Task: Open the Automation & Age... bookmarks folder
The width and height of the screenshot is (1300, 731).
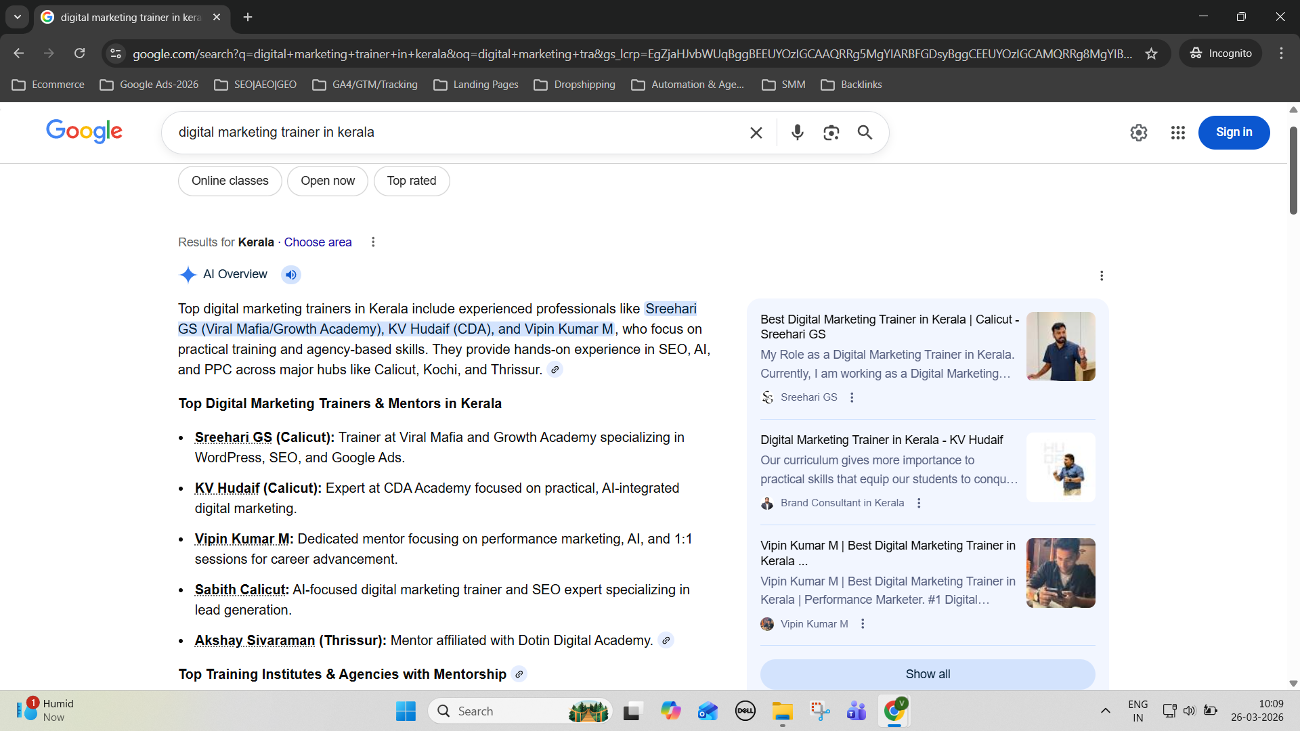Action: (x=688, y=85)
